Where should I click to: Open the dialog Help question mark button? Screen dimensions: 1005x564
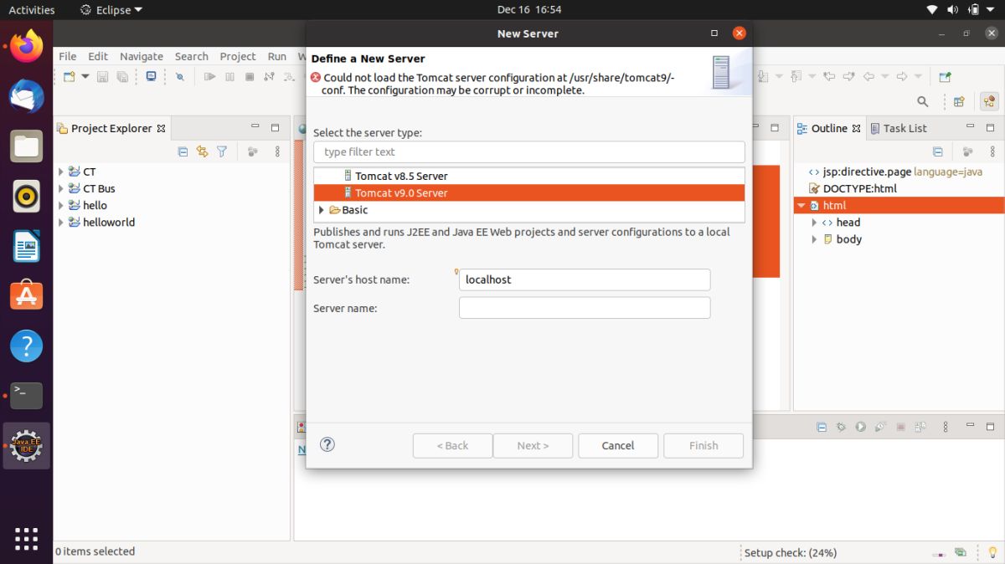pyautogui.click(x=327, y=444)
